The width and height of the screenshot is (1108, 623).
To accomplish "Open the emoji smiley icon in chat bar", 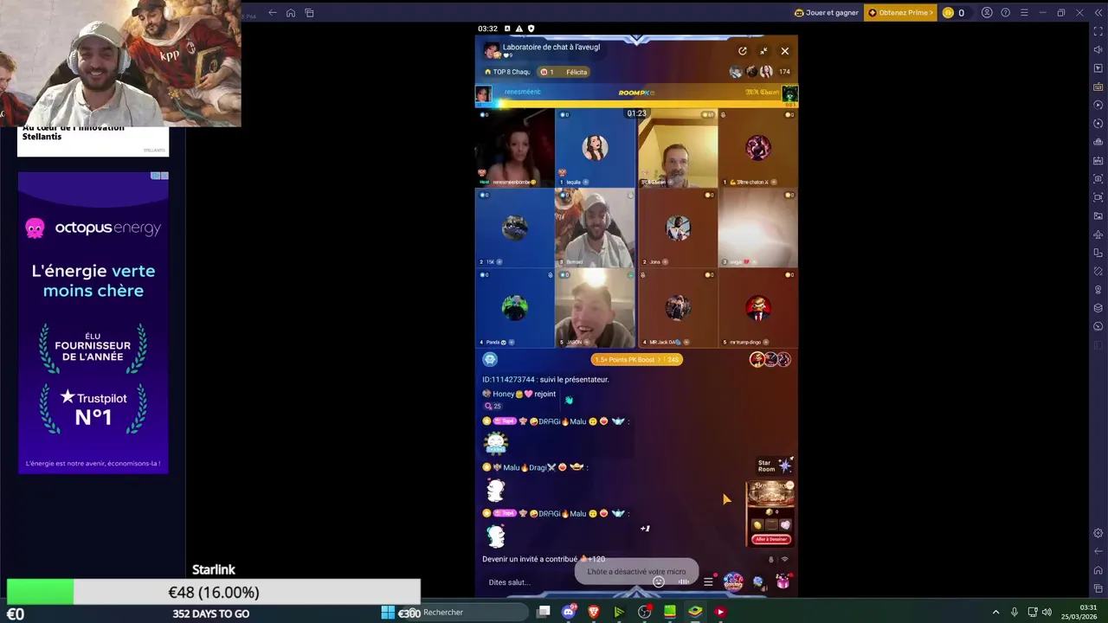I will click(659, 582).
